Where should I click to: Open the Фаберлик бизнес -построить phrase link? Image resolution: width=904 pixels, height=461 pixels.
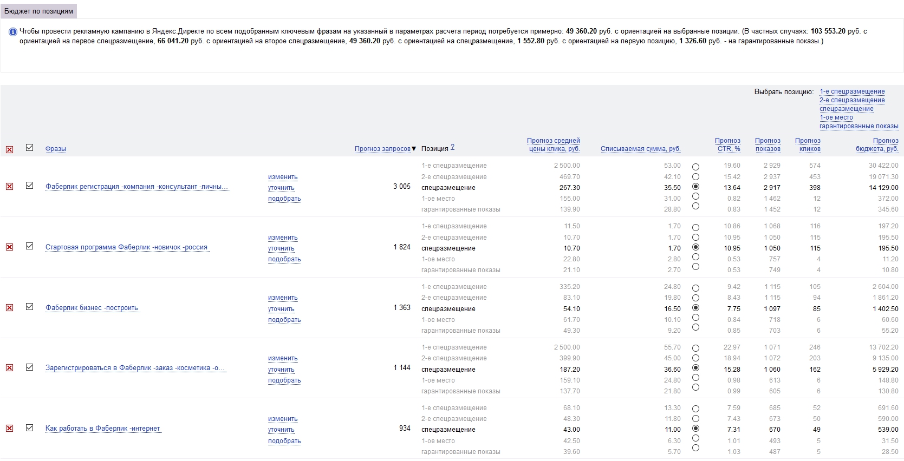(93, 308)
